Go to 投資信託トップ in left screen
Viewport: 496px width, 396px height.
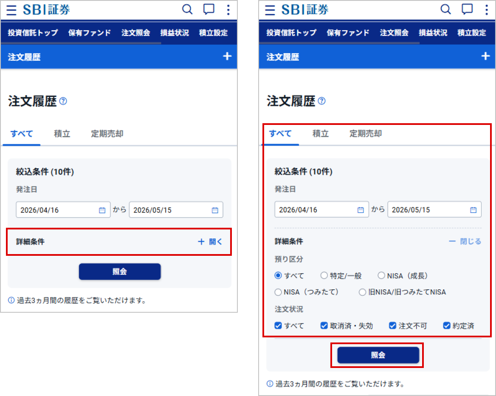coord(33,33)
